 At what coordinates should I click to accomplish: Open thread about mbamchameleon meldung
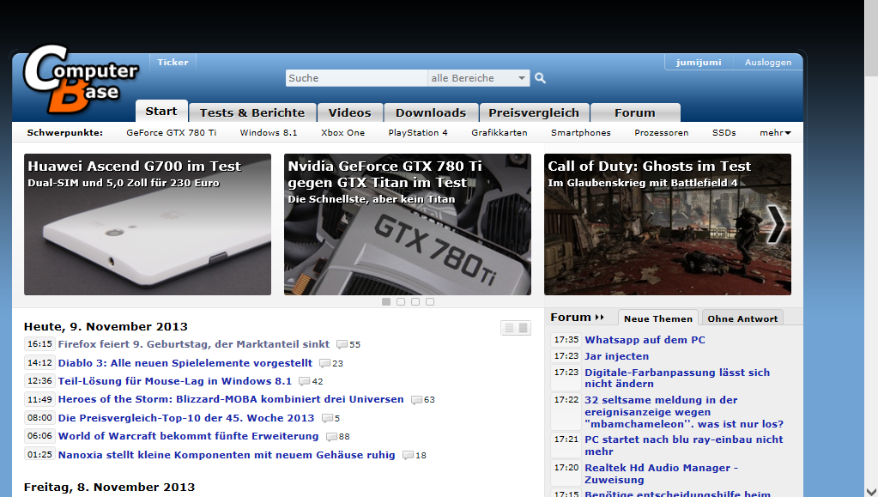(x=684, y=412)
